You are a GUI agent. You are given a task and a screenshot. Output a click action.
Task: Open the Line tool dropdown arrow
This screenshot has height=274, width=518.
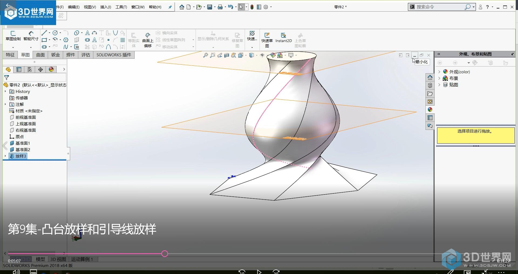[x=49, y=33]
